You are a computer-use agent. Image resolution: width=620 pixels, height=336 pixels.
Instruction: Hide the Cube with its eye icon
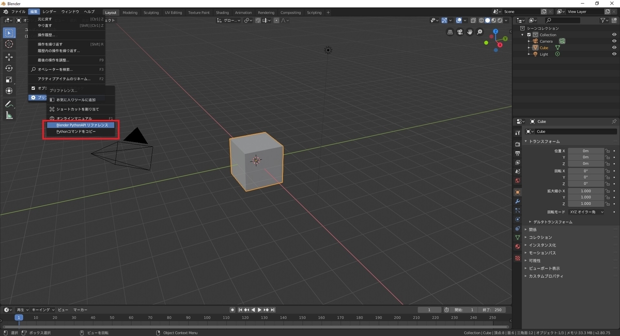coord(614,48)
